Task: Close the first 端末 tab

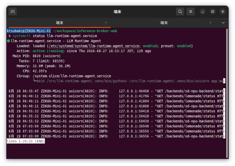Action: [106, 23]
